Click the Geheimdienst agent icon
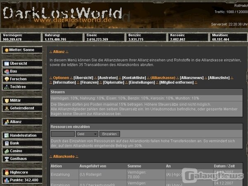 tap(7, 108)
